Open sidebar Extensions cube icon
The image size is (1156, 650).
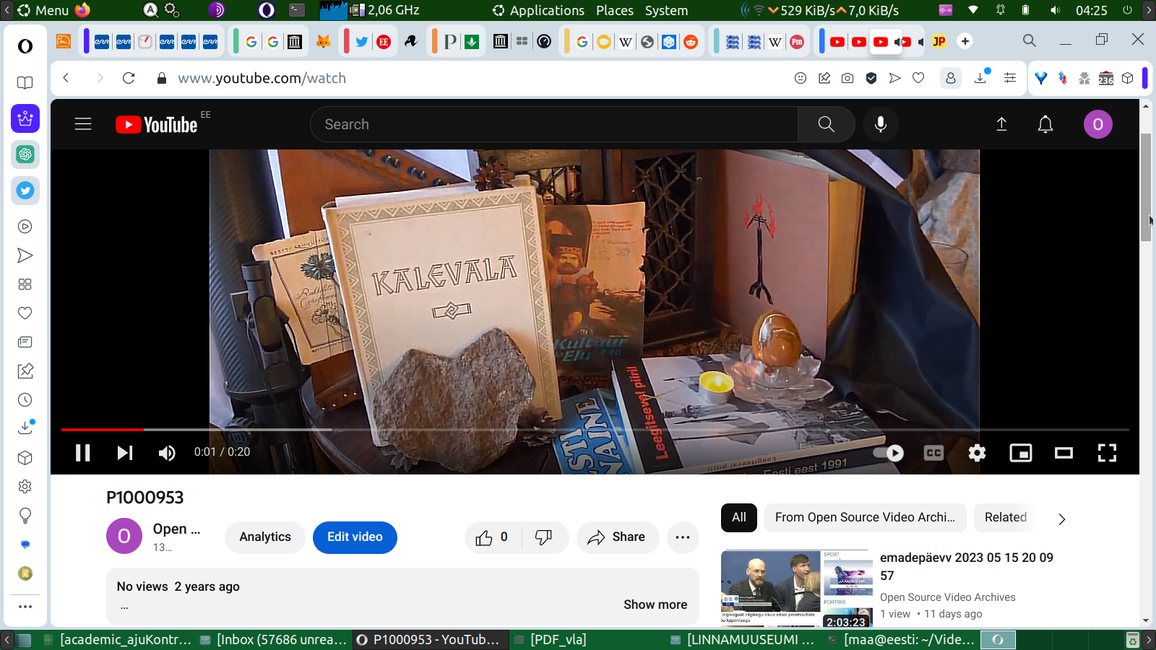click(x=25, y=458)
